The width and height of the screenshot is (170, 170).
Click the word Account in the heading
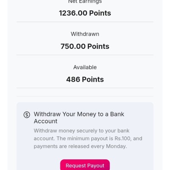[45, 121]
